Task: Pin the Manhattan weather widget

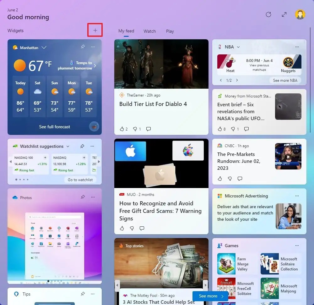Action: tap(83, 47)
